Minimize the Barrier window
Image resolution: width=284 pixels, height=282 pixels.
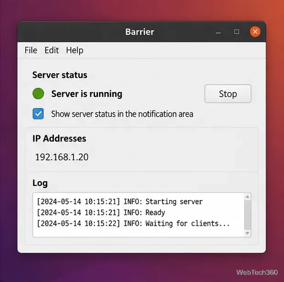(218, 33)
